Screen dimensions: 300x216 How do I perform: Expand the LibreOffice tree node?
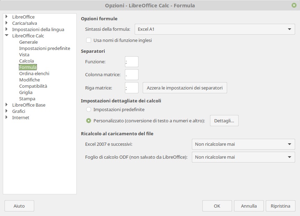pyautogui.click(x=7, y=17)
